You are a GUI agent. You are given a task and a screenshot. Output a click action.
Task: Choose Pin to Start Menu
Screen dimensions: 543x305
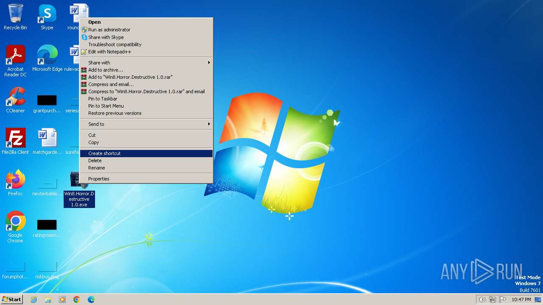(x=146, y=106)
